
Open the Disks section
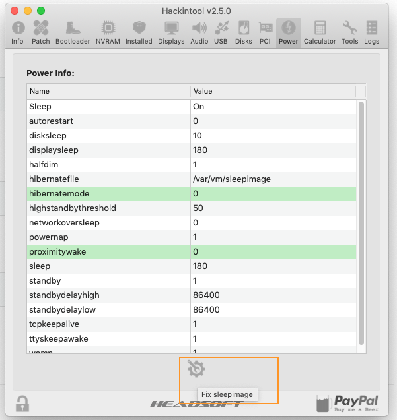(x=244, y=33)
